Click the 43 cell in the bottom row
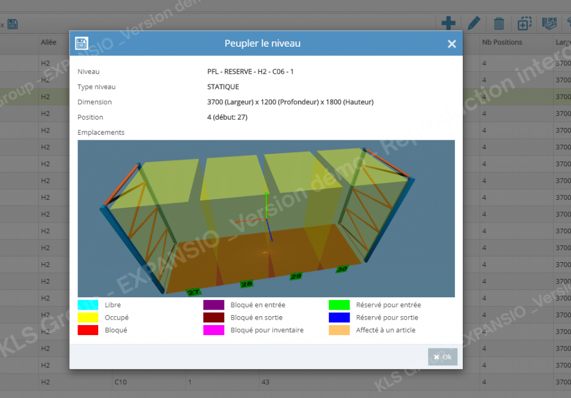The image size is (571, 398). (265, 382)
